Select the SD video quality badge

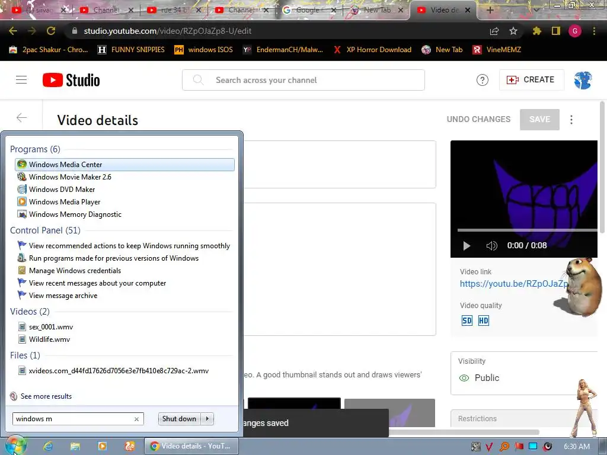(467, 321)
